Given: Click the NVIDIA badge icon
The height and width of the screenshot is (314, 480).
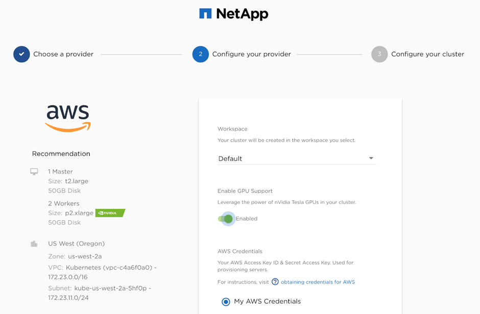Looking at the screenshot, I should 110,213.
